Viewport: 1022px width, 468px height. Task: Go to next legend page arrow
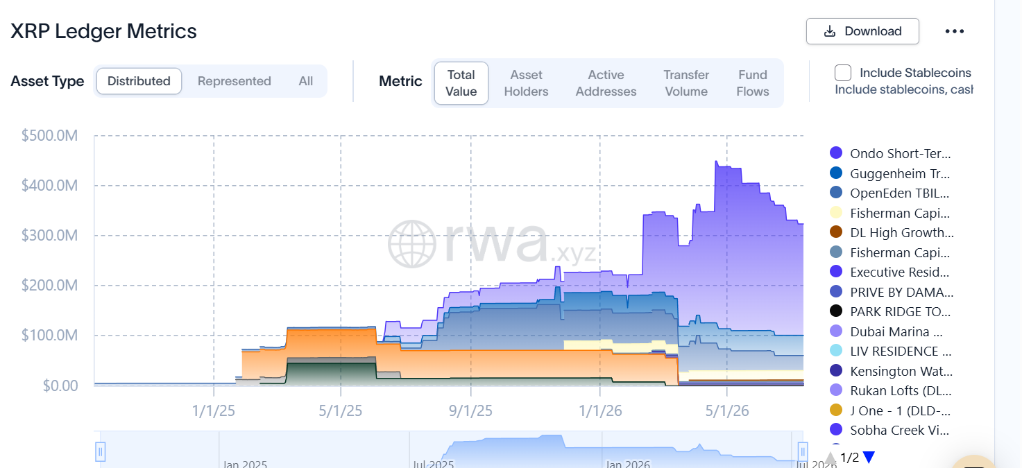point(869,457)
